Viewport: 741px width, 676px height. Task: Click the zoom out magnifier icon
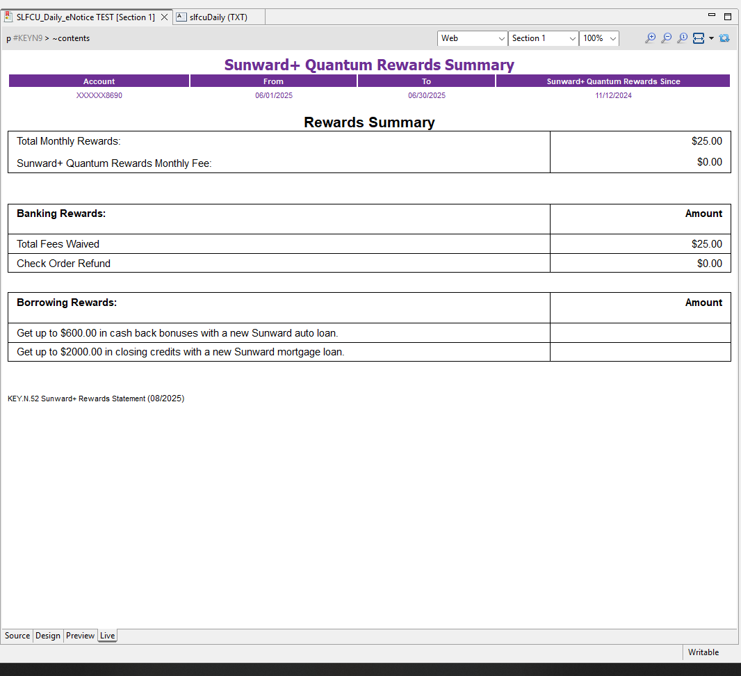pos(666,38)
